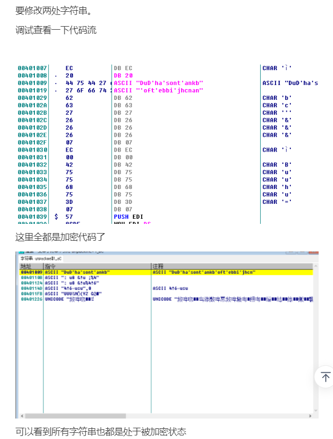Click the 指令 column header
The width and height of the screenshot is (333, 439).
(50, 266)
